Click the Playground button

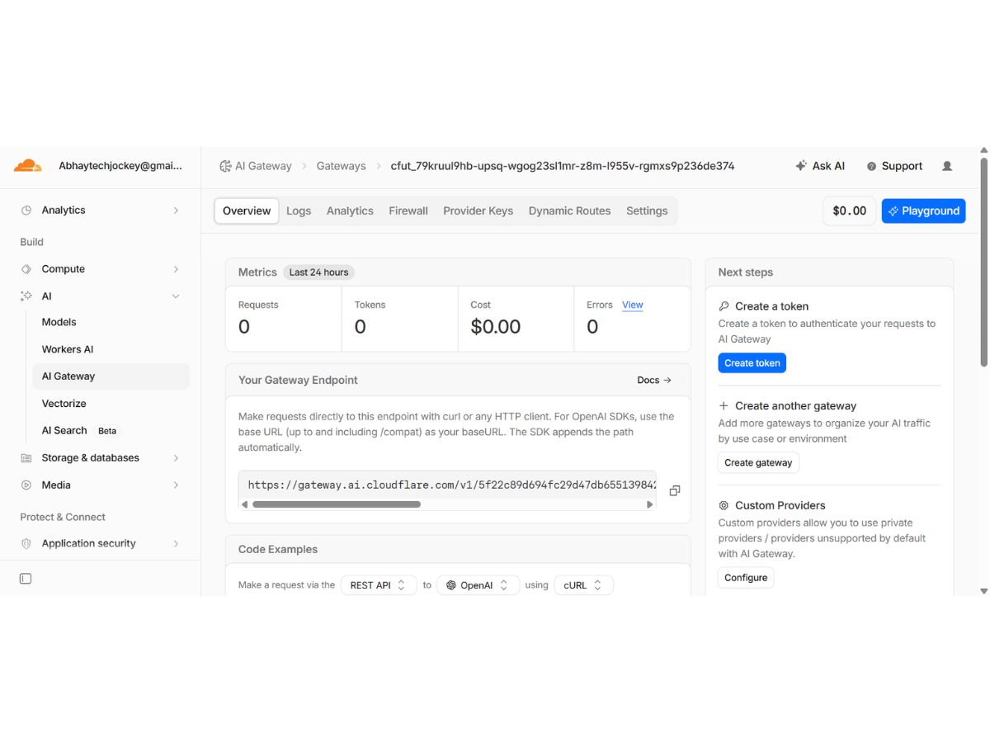[923, 211]
